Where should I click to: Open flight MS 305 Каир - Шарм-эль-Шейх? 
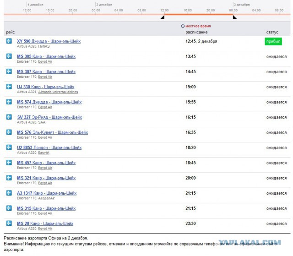pyautogui.click(x=46, y=56)
